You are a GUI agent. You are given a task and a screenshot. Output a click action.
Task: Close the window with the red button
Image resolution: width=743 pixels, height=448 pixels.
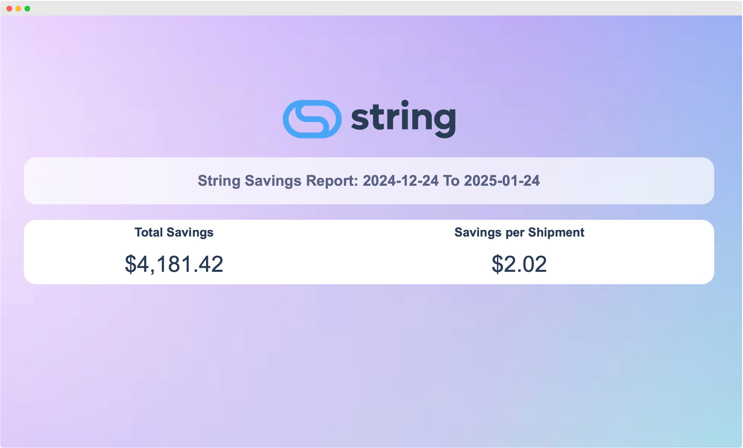[9, 9]
